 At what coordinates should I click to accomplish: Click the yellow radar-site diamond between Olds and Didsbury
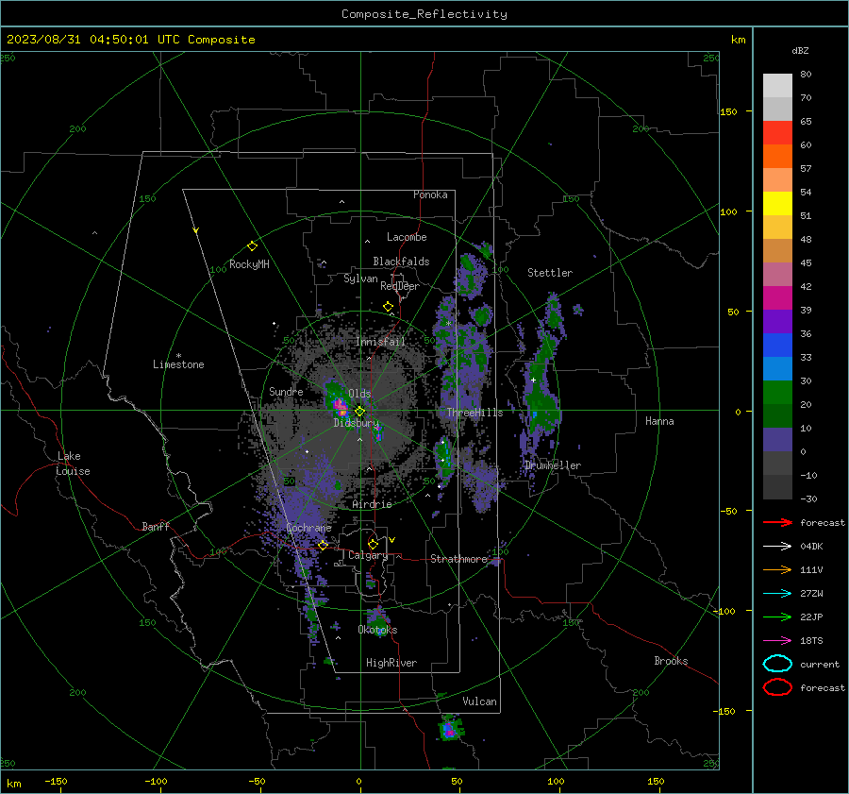[x=359, y=412]
